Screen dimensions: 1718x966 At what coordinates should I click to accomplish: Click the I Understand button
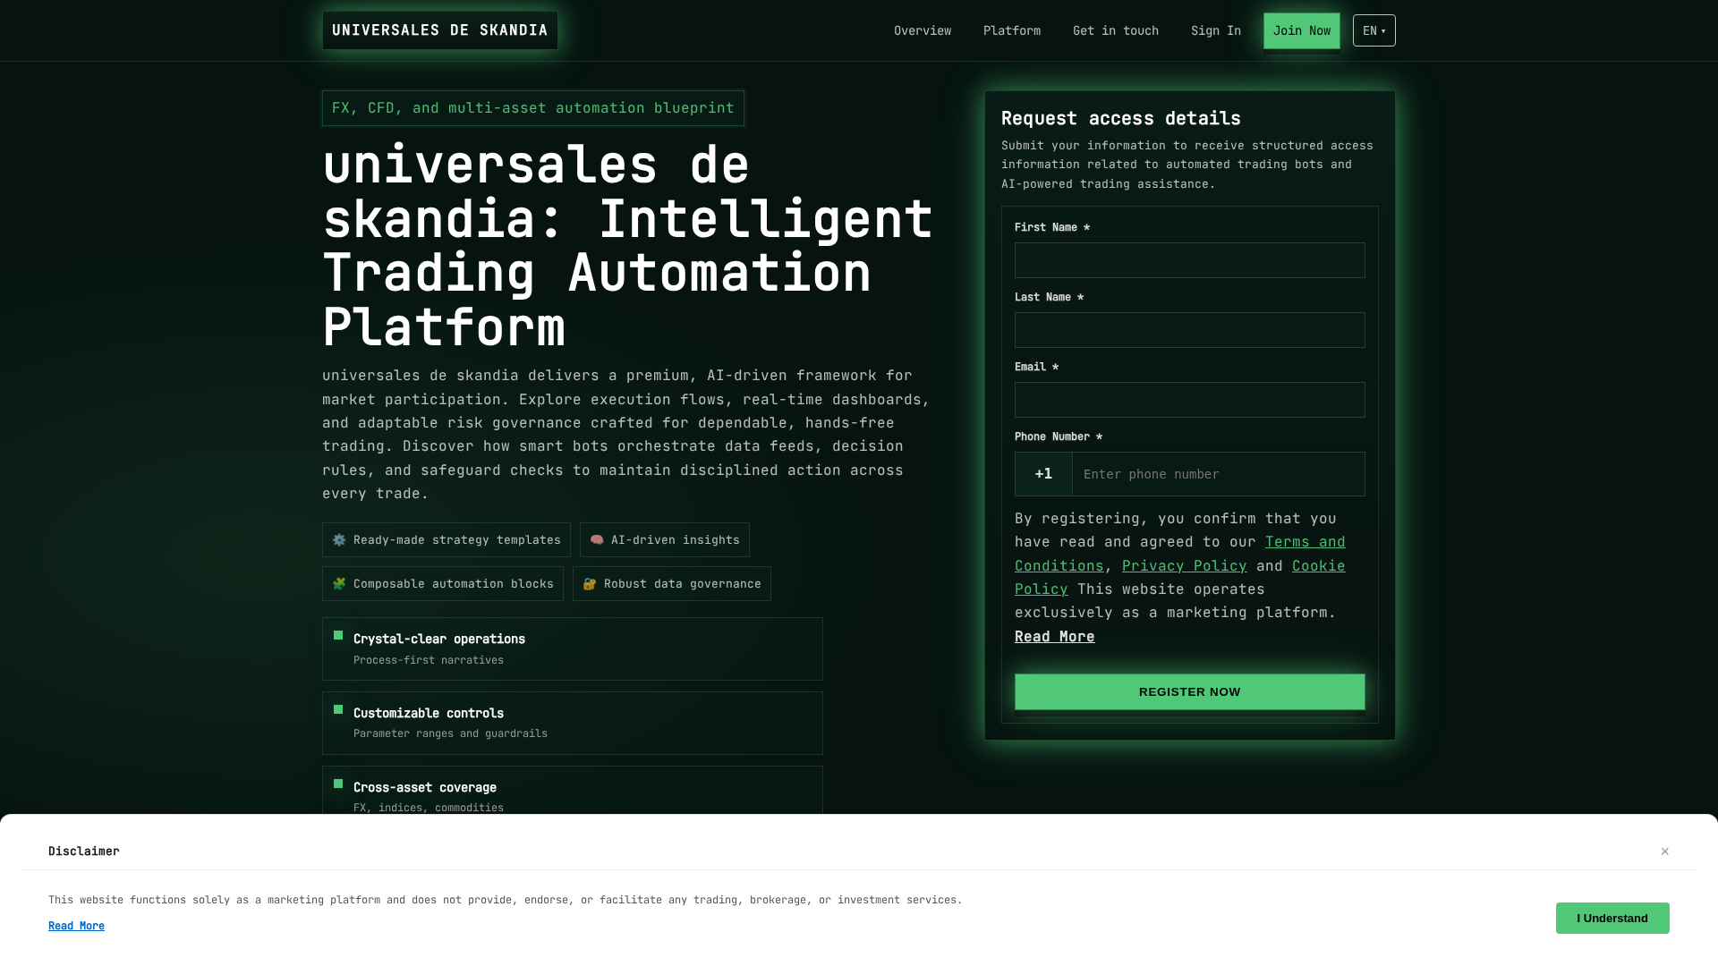tap(1612, 918)
